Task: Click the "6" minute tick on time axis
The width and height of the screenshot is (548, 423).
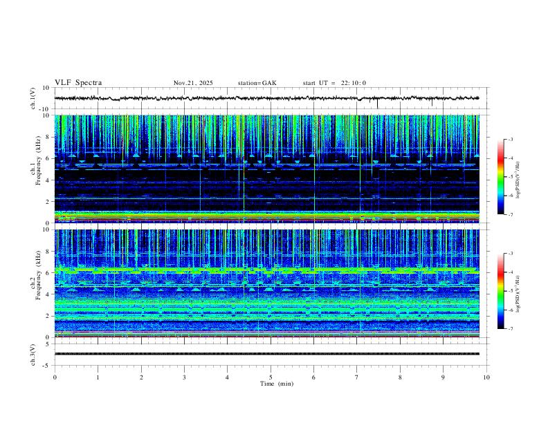Action: click(x=313, y=377)
